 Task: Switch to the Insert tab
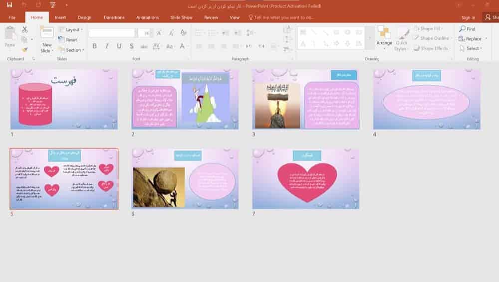pyautogui.click(x=60, y=17)
